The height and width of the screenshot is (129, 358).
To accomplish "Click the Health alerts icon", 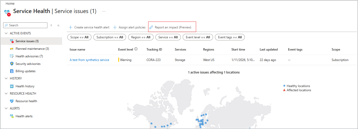I will tap(12, 116).
